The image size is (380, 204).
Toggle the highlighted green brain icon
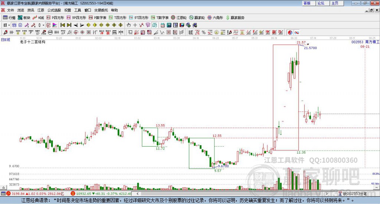pyautogui.click(x=154, y=25)
